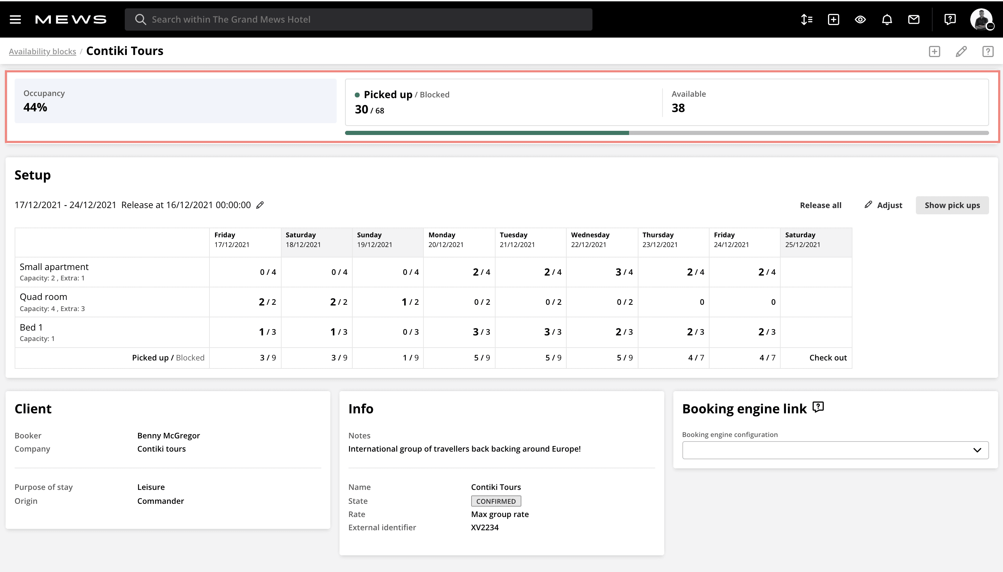The width and height of the screenshot is (1003, 572).
Task: Click the picked up progress bar
Action: [667, 133]
